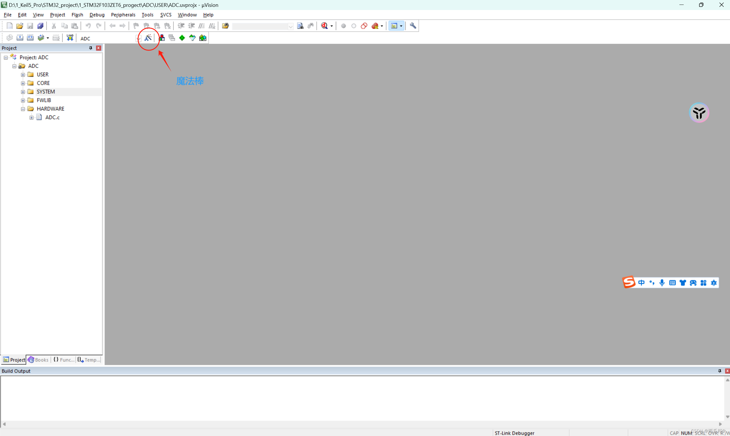This screenshot has width=730, height=436.
Task: Select the Project tab at bottom panel
Action: 14,360
